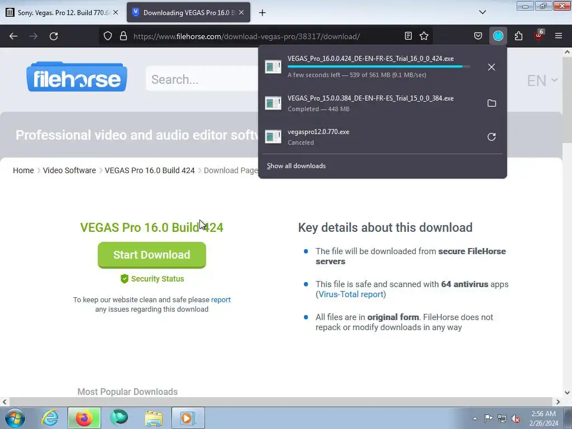The width and height of the screenshot is (572, 429).
Task: Toggle reader view icon
Action: click(408, 36)
